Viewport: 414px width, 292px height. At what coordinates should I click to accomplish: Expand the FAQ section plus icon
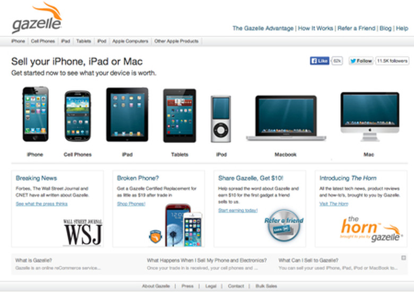click(x=403, y=257)
